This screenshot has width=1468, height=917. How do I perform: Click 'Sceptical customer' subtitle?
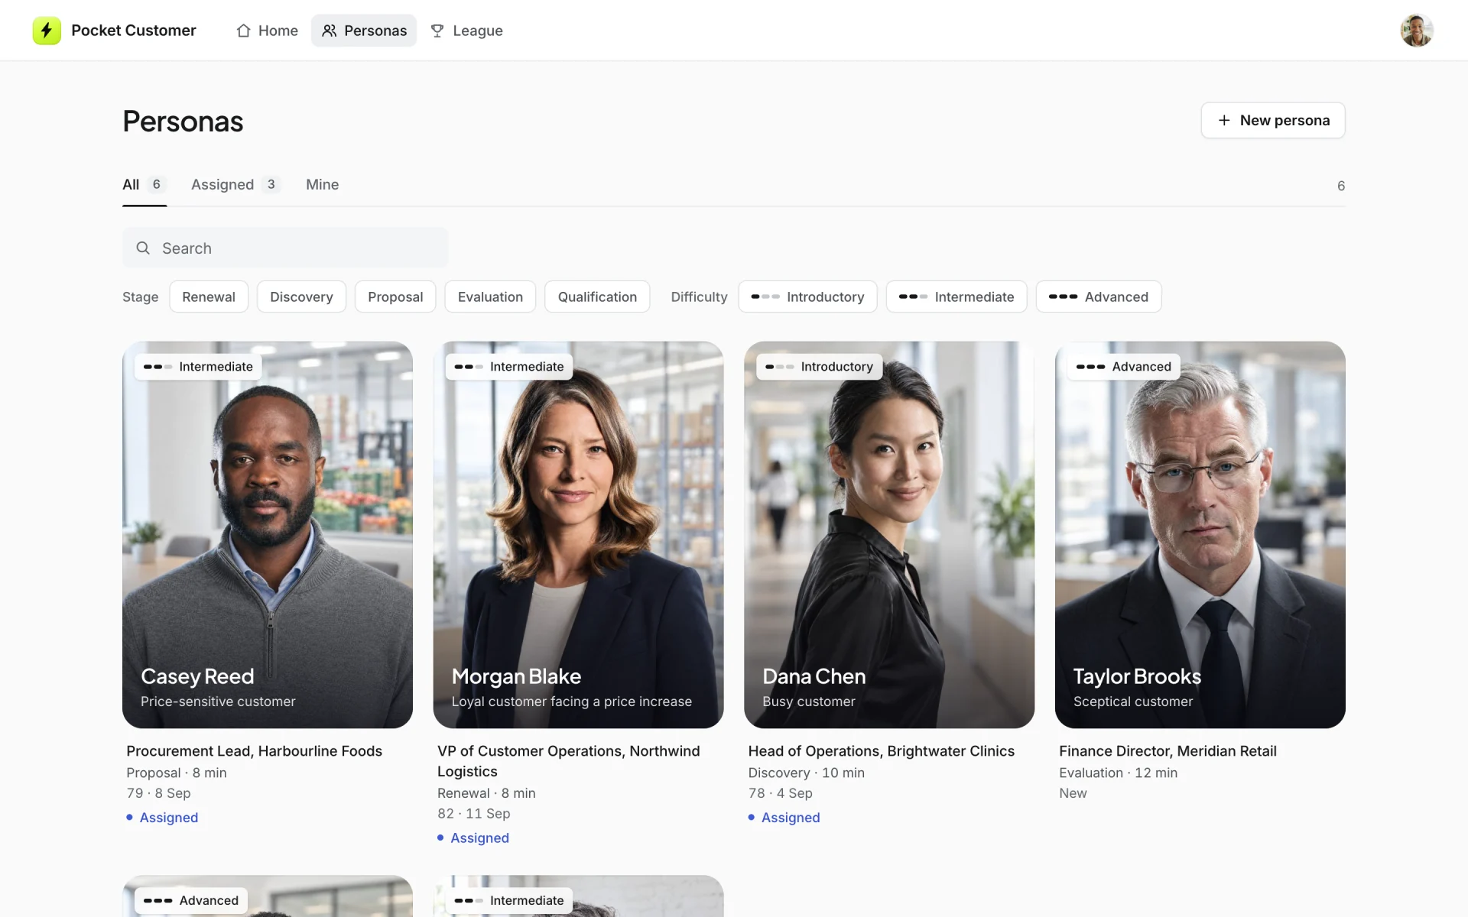(x=1132, y=702)
